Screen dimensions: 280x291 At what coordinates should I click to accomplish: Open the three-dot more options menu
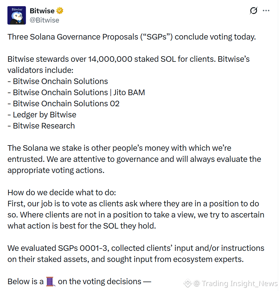click(x=266, y=11)
